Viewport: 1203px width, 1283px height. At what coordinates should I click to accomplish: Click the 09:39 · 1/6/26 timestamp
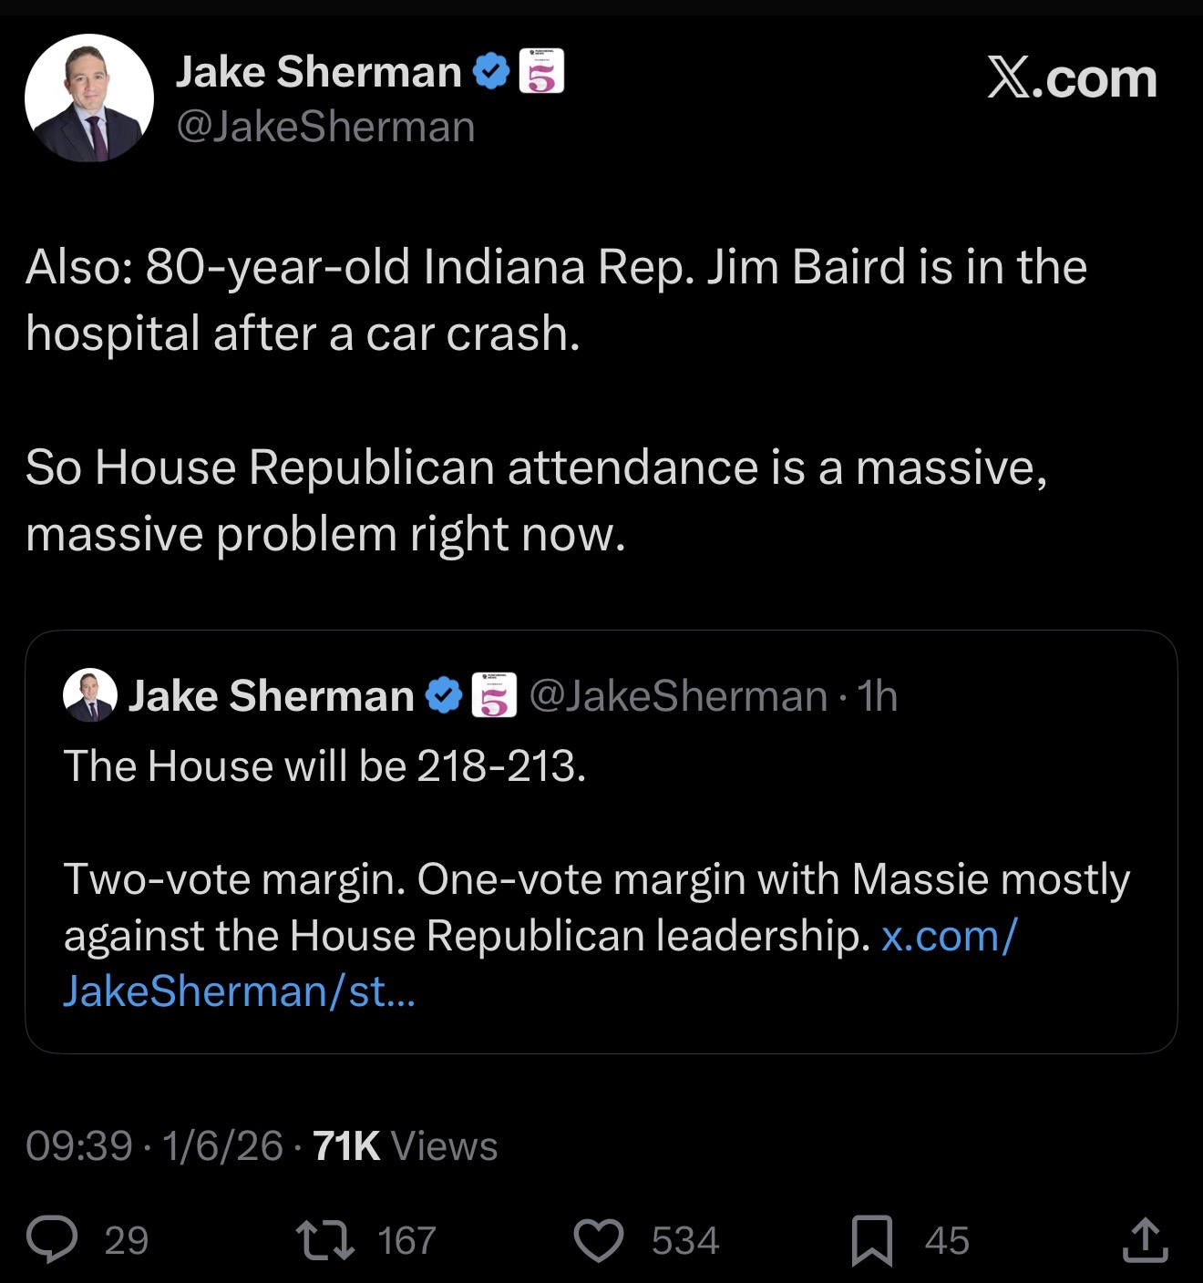tap(154, 1146)
